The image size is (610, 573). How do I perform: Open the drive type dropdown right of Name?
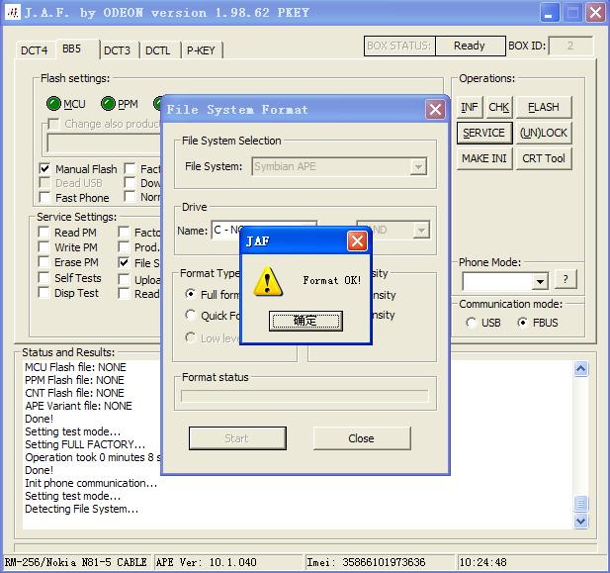[421, 230]
